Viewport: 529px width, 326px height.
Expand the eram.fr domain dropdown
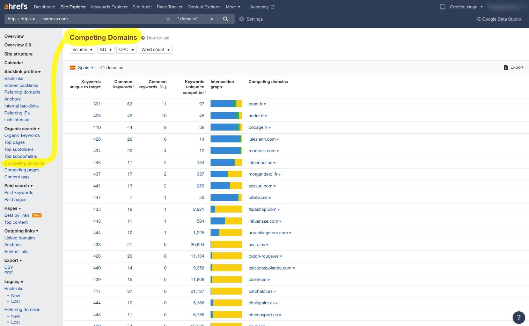tap(265, 104)
